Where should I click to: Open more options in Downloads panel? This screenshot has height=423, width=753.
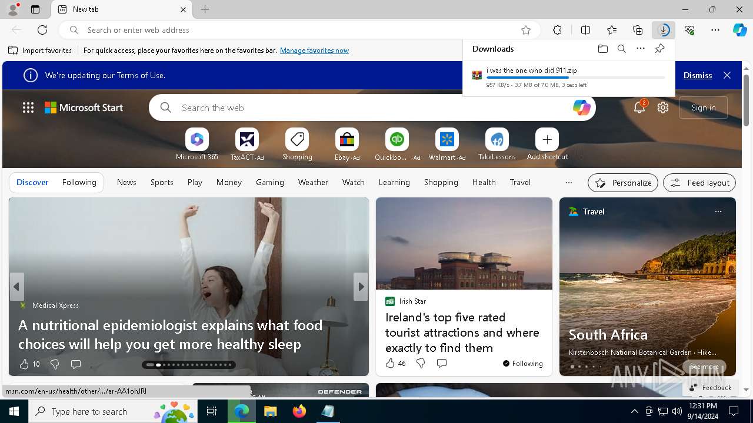click(641, 49)
